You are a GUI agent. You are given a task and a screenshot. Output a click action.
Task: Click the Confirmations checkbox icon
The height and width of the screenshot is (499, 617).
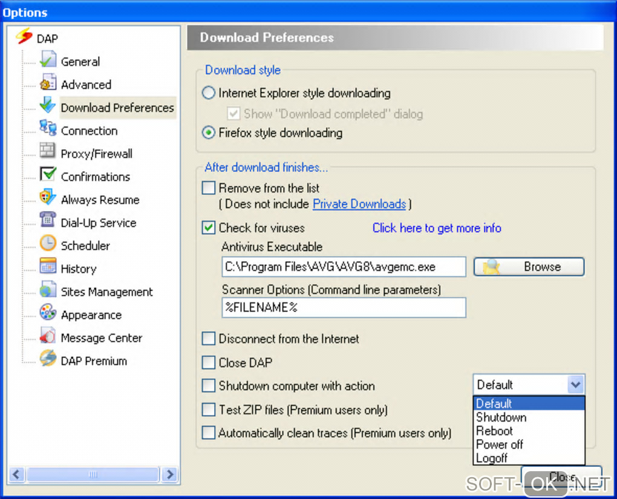[x=48, y=174]
